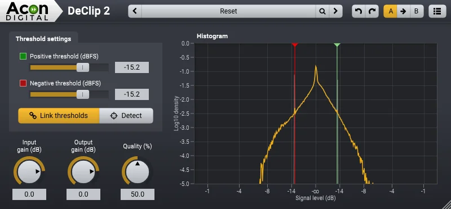
Task: Open the plugin menu list icon
Action: click(x=437, y=11)
